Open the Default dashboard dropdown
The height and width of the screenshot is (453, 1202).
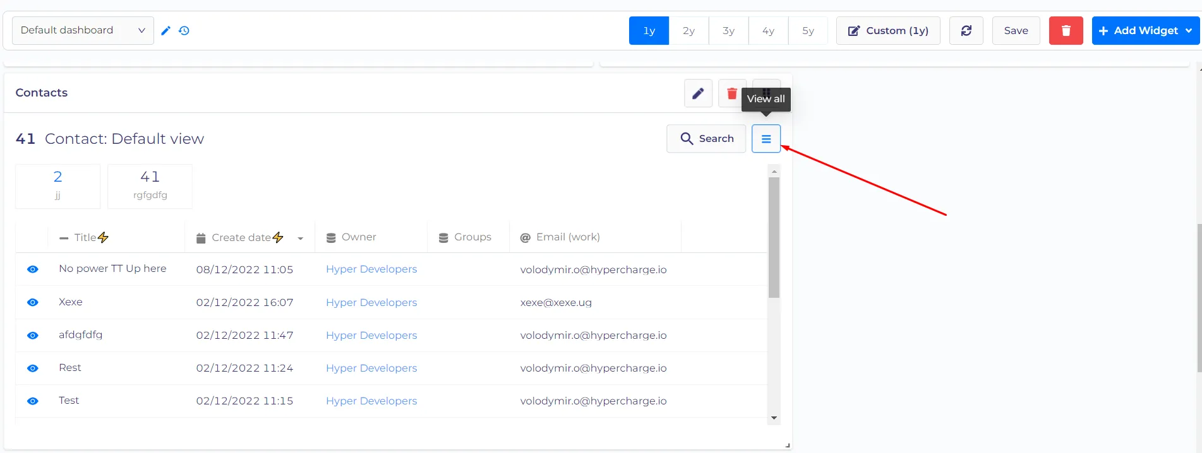(x=83, y=30)
